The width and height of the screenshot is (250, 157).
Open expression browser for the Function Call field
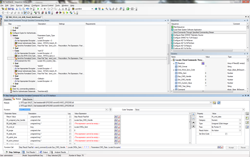[x=219, y=147]
